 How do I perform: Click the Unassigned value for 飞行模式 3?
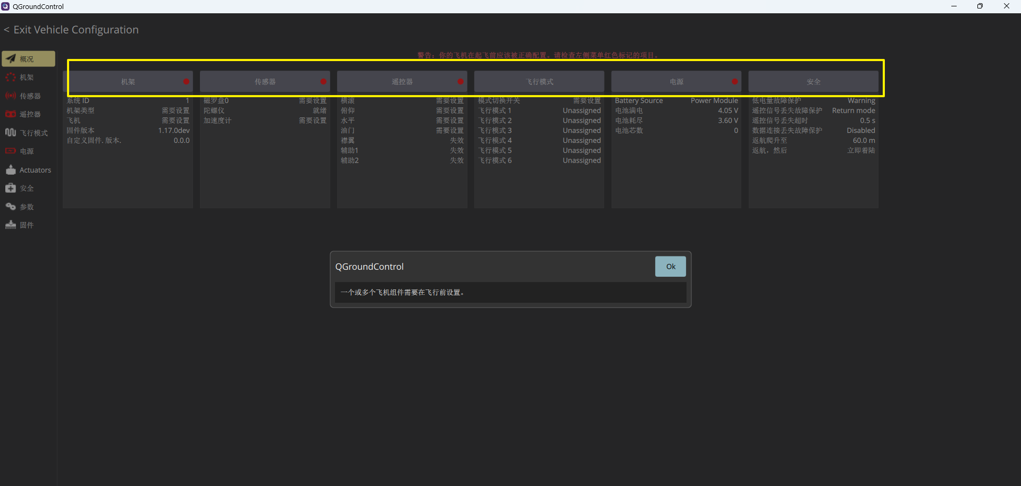(x=582, y=131)
